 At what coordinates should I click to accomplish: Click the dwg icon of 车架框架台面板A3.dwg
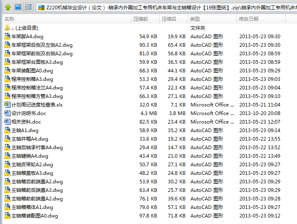(7, 62)
